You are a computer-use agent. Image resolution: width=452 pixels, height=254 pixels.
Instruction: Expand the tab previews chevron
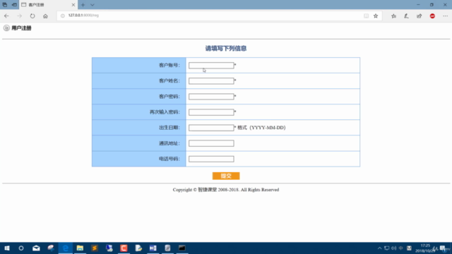coord(93,5)
